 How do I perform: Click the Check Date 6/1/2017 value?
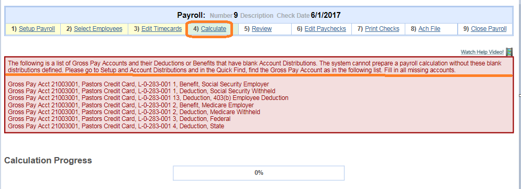click(x=326, y=15)
